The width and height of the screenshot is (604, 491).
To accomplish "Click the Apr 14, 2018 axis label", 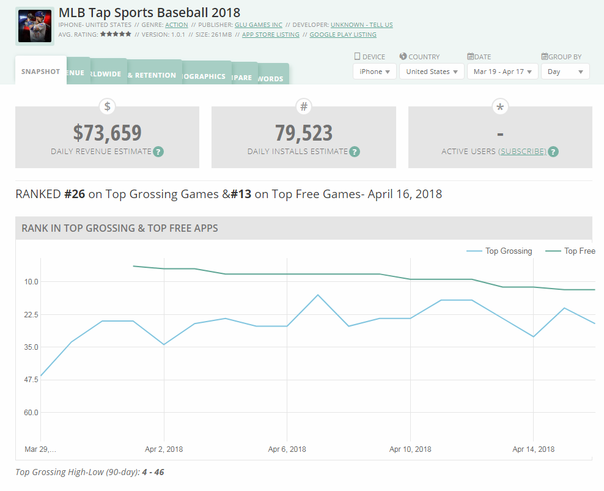I will (x=534, y=449).
